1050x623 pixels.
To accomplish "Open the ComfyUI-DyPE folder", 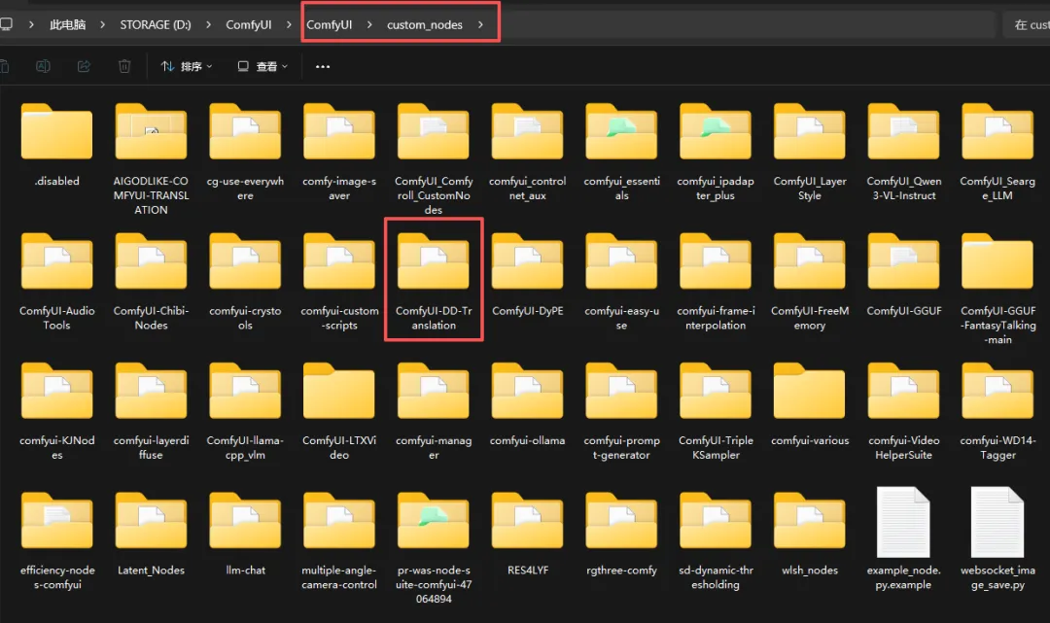I will [x=528, y=261].
